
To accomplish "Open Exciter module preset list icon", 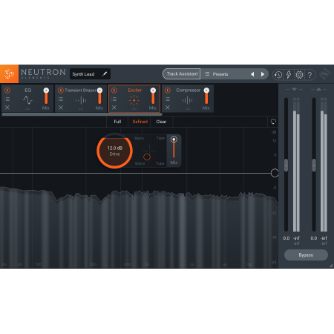I will point(114,99).
